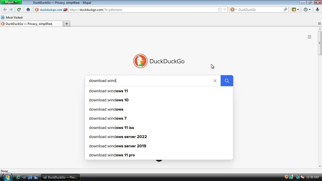Click the security shield tray icon
The image size is (322, 181).
[x=287, y=177]
